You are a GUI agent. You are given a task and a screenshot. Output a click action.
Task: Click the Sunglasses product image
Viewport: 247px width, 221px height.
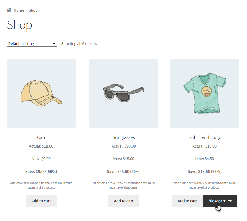coord(124,93)
